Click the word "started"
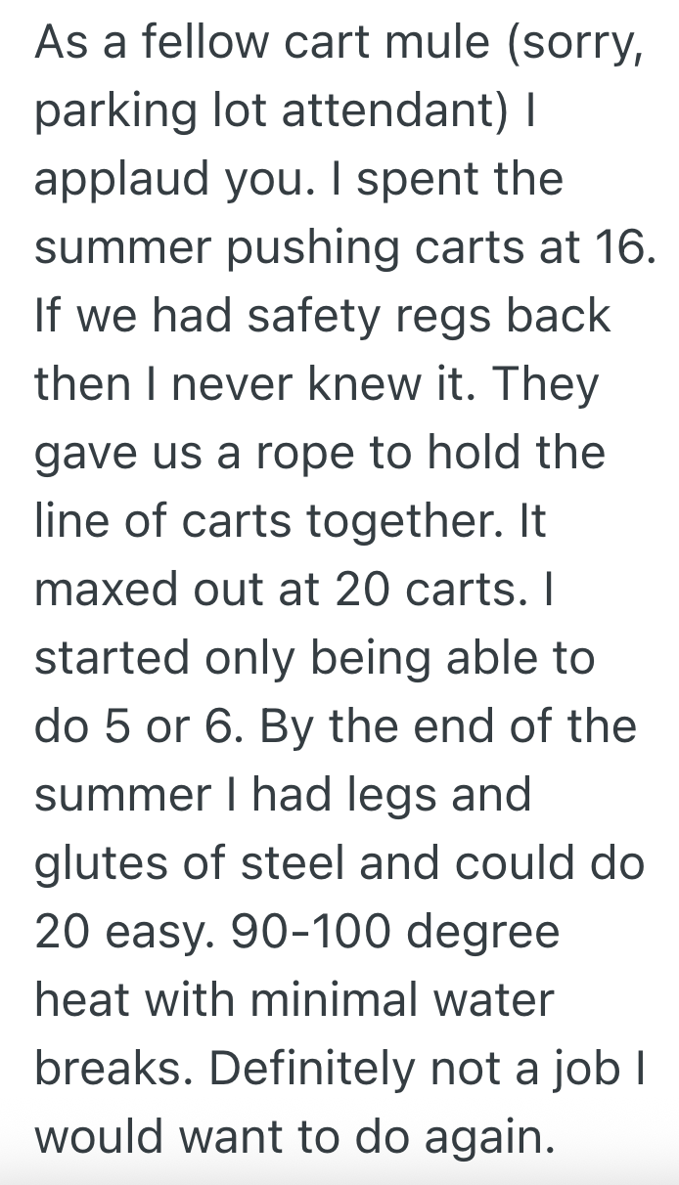Viewport: 679px width, 1185px height. [112, 659]
